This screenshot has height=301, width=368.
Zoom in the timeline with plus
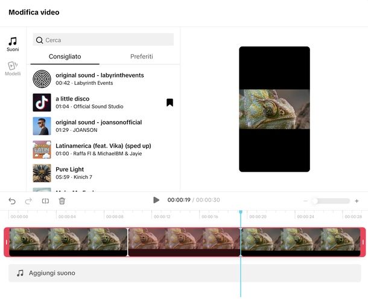357,201
